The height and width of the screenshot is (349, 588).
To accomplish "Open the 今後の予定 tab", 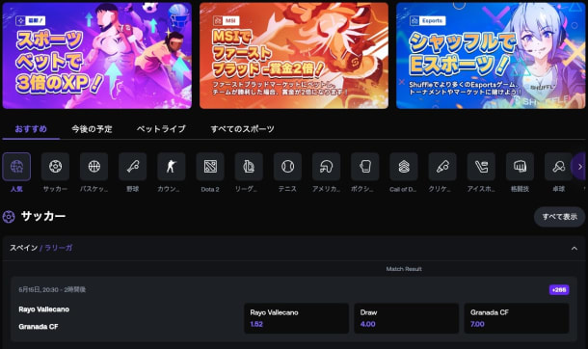I will pyautogui.click(x=92, y=129).
